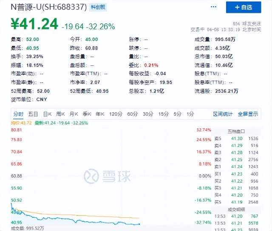This screenshot has height=231, width=272.
Task: Open the 全屏显示 fullscreen link
Action: 248,114
